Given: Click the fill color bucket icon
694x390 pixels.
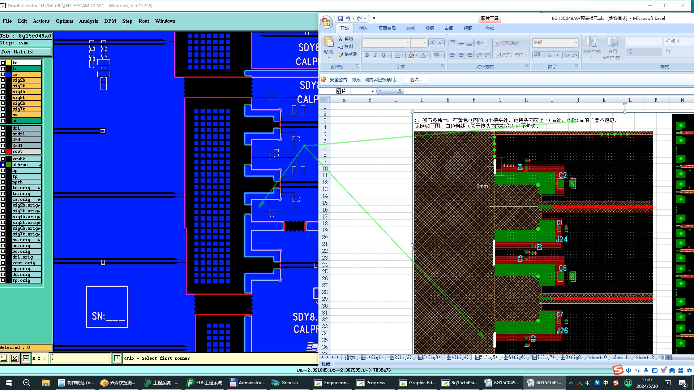Looking at the screenshot, I should (411, 55).
